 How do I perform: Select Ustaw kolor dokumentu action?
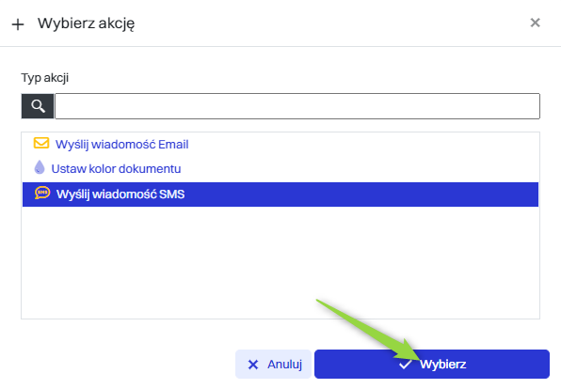coord(116,168)
